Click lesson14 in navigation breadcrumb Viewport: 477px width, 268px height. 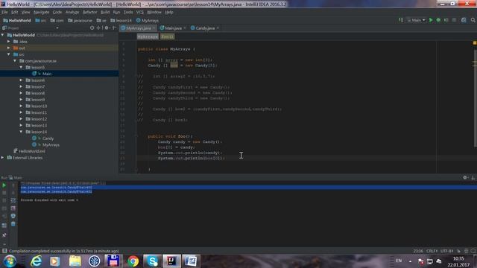point(121,20)
